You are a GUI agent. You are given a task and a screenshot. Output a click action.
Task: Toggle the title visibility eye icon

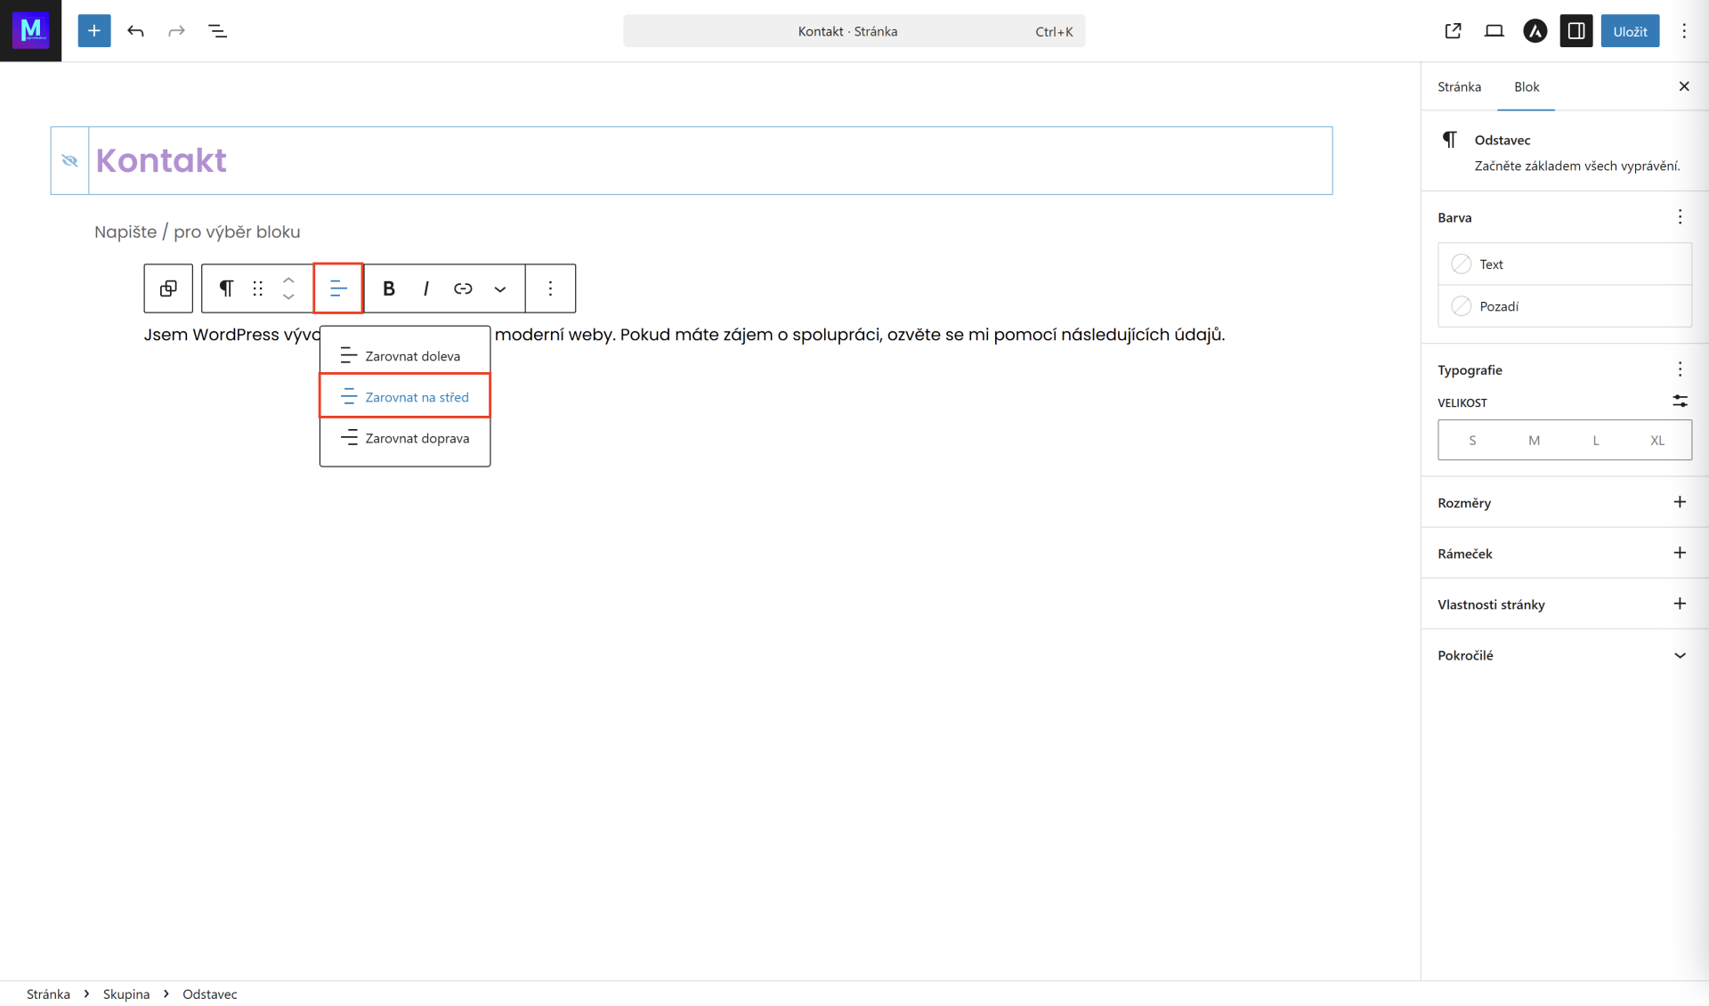70,161
